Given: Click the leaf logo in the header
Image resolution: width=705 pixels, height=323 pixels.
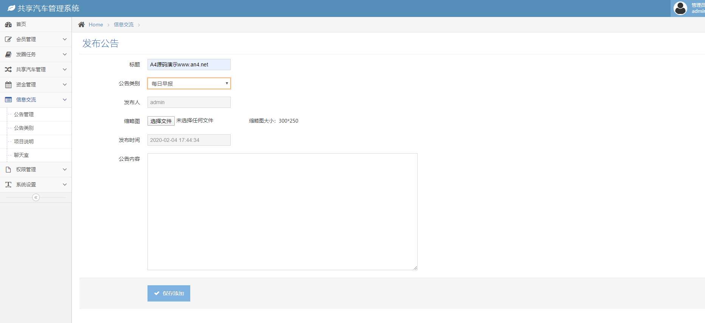Looking at the screenshot, I should pos(11,8).
